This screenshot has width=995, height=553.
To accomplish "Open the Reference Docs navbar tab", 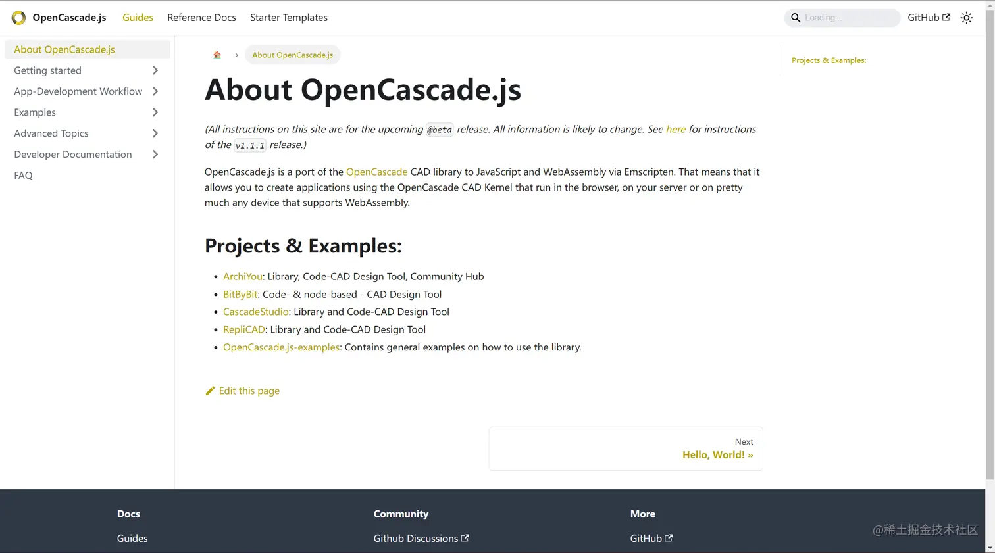I will pyautogui.click(x=201, y=18).
